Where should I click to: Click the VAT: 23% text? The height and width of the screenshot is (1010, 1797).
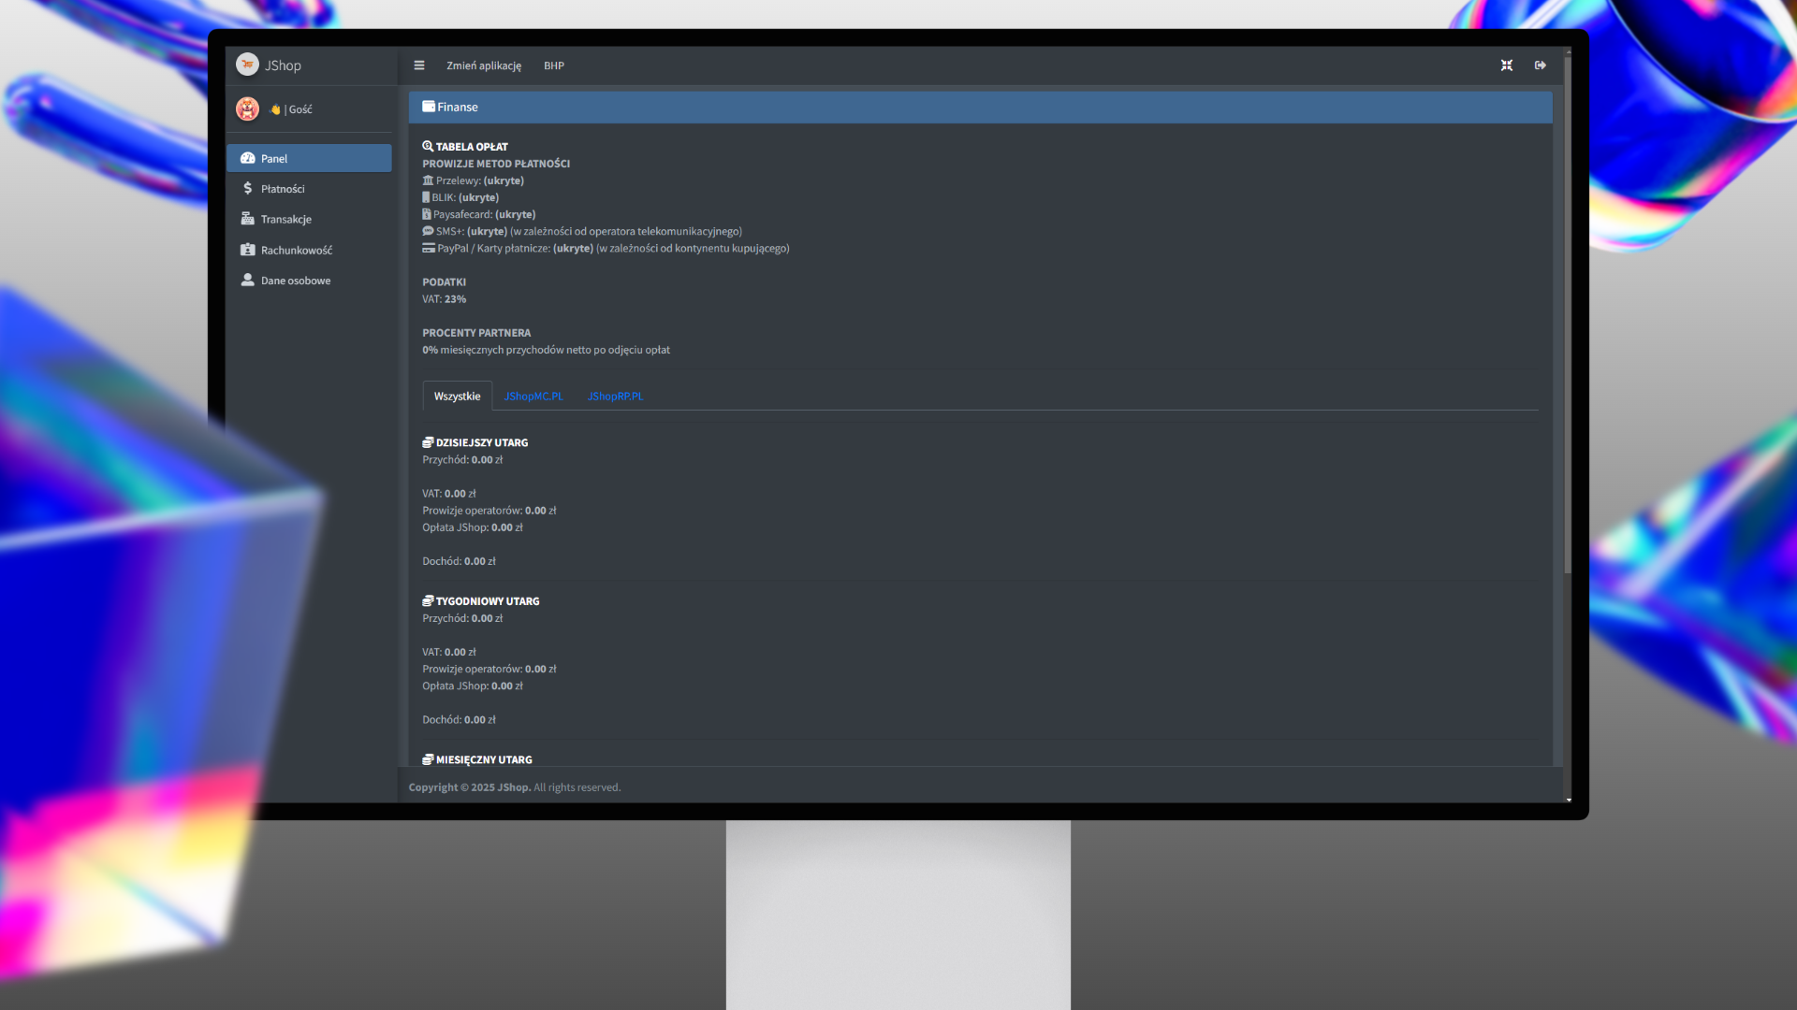click(444, 299)
